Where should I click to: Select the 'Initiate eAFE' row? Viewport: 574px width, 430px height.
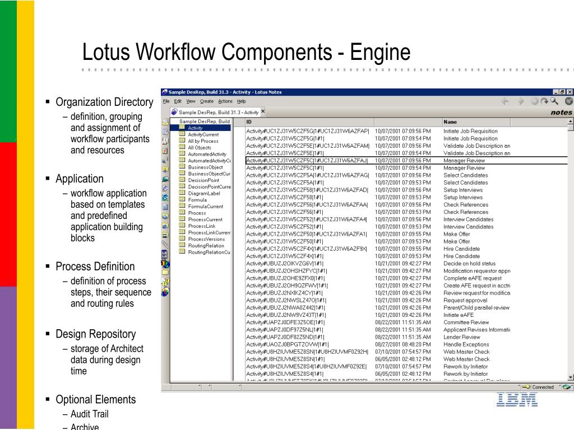pos(406,315)
